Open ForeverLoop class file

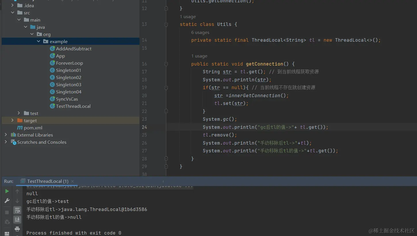(69, 63)
